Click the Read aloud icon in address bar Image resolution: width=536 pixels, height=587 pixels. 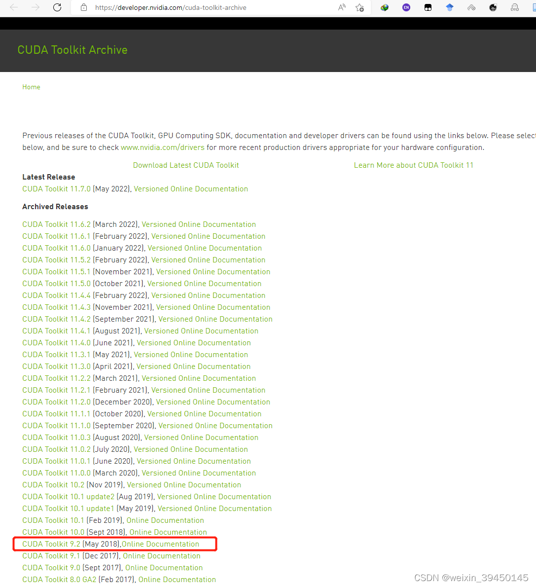click(x=342, y=7)
